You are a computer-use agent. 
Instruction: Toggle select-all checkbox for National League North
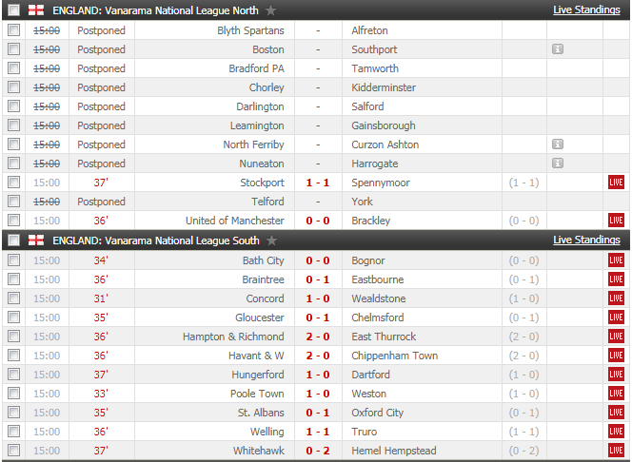[x=13, y=10]
